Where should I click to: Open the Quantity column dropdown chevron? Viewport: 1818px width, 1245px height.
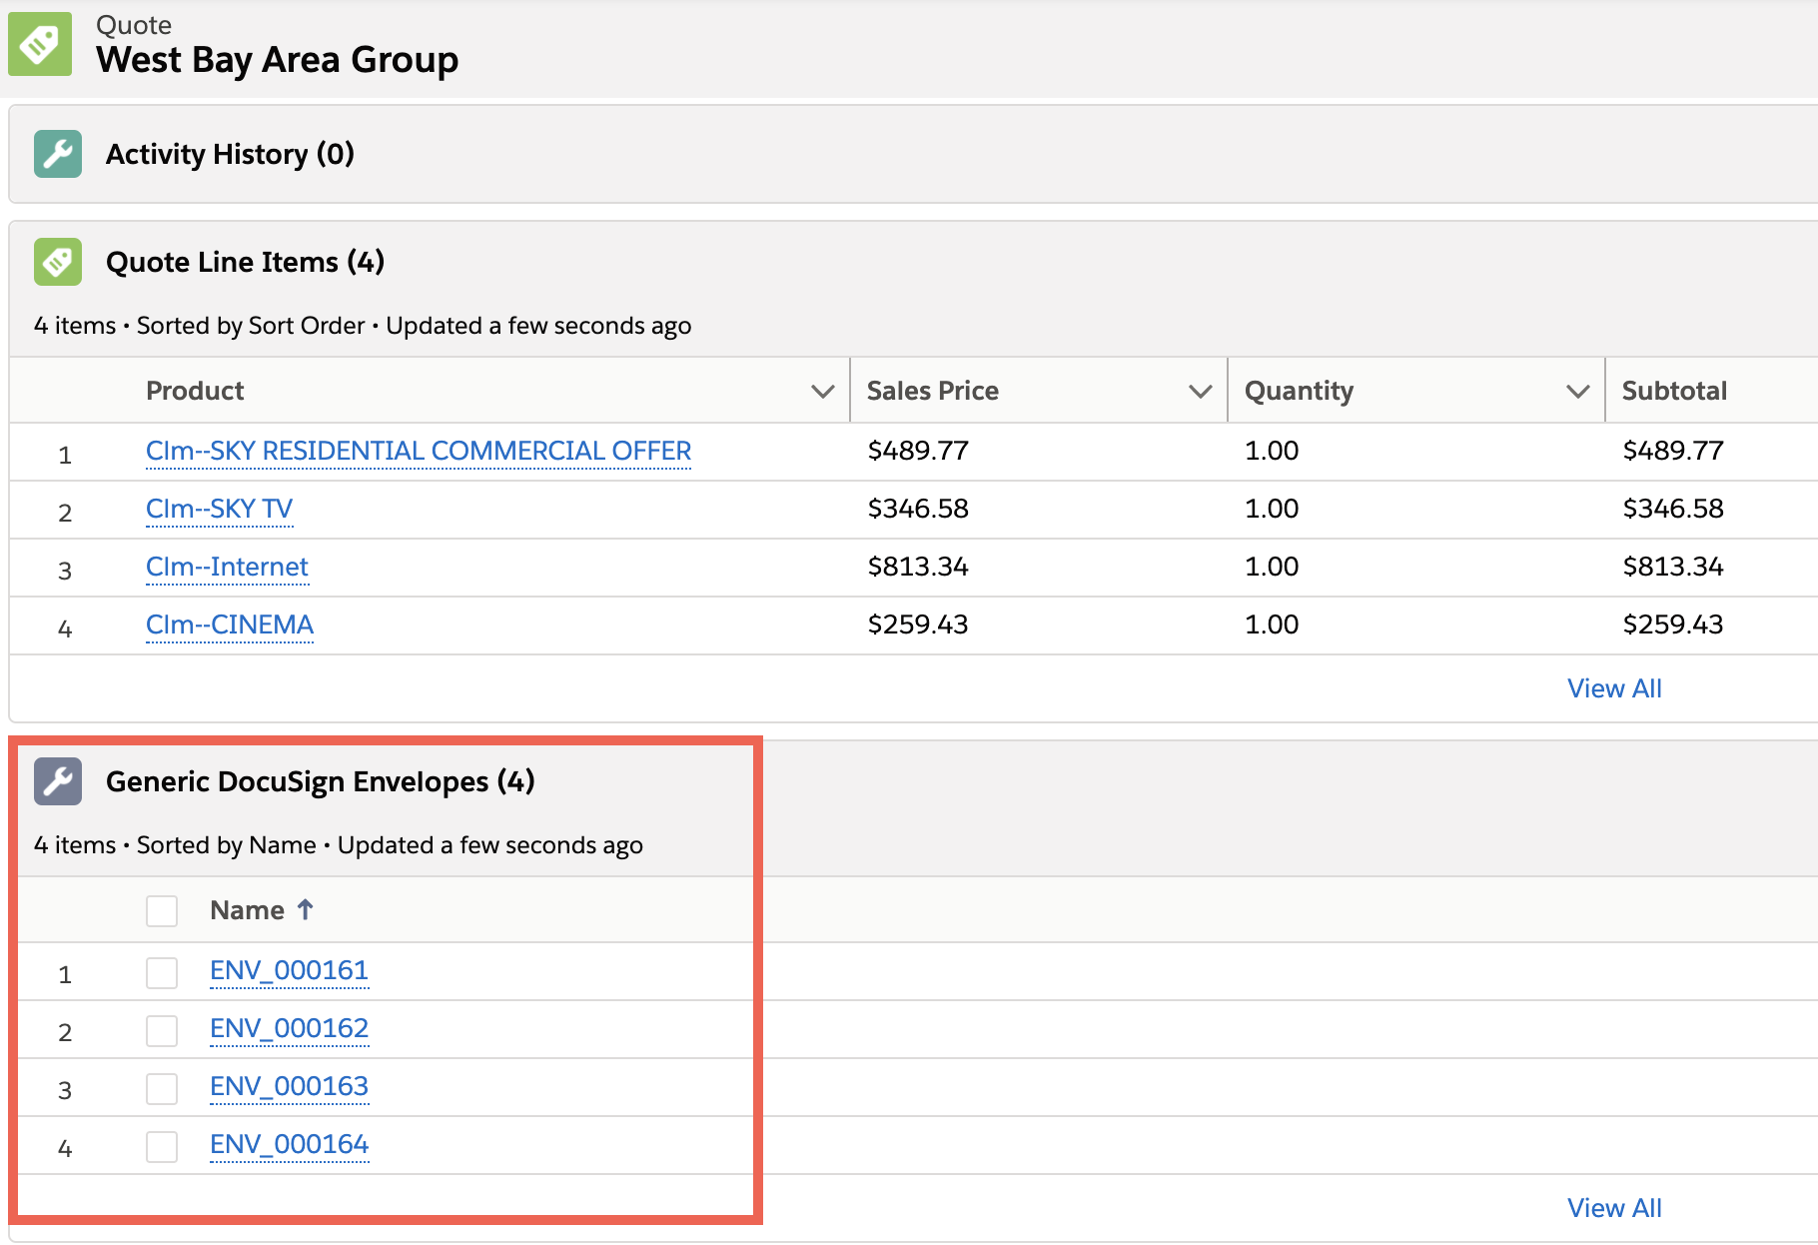(x=1578, y=391)
